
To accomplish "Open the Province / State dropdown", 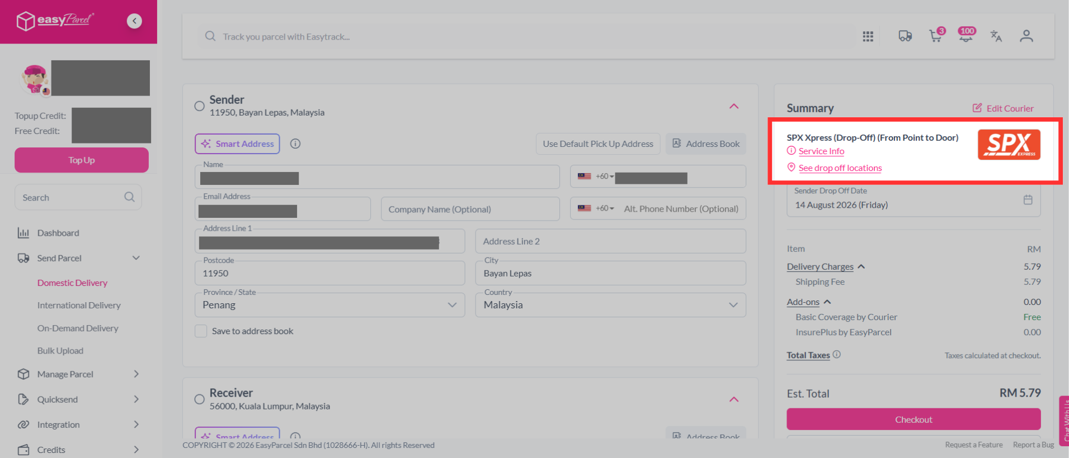I will pos(330,305).
